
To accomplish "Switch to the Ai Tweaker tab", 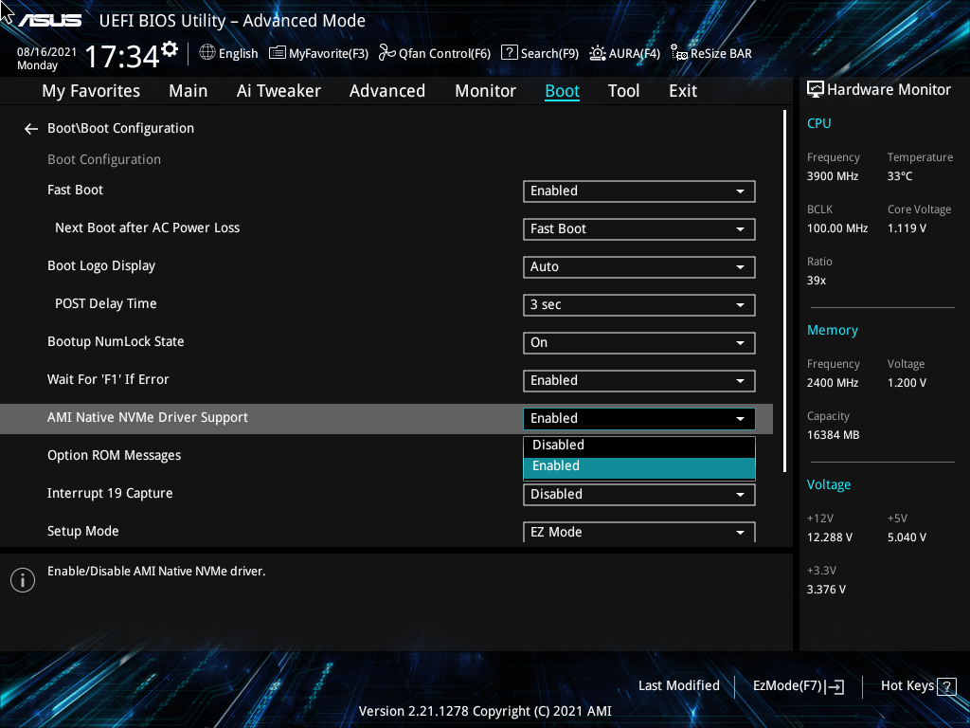I will 278,91.
